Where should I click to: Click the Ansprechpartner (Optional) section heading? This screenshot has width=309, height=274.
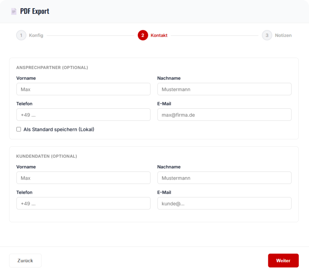52,68
